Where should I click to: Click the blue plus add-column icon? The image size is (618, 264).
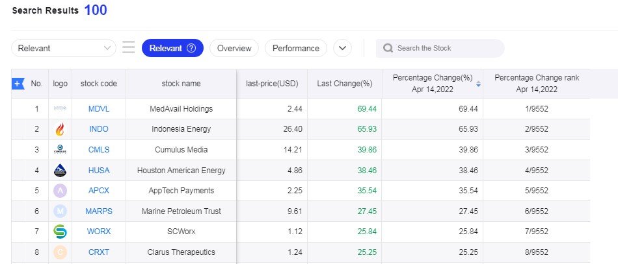click(18, 84)
